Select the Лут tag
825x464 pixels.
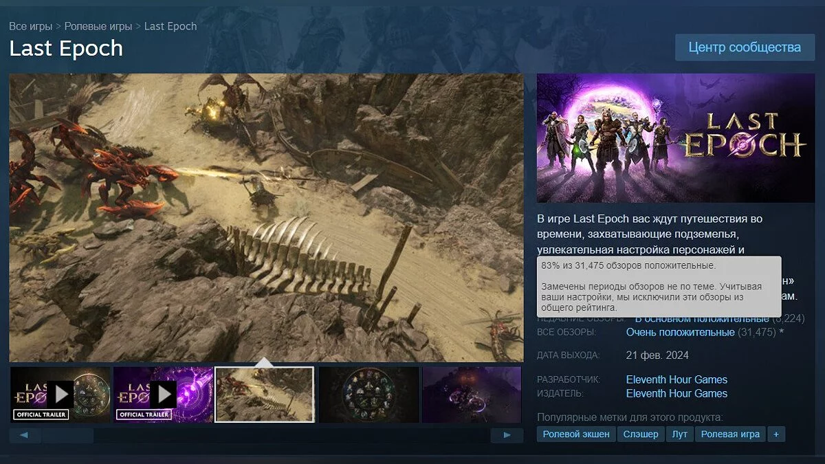pos(679,434)
